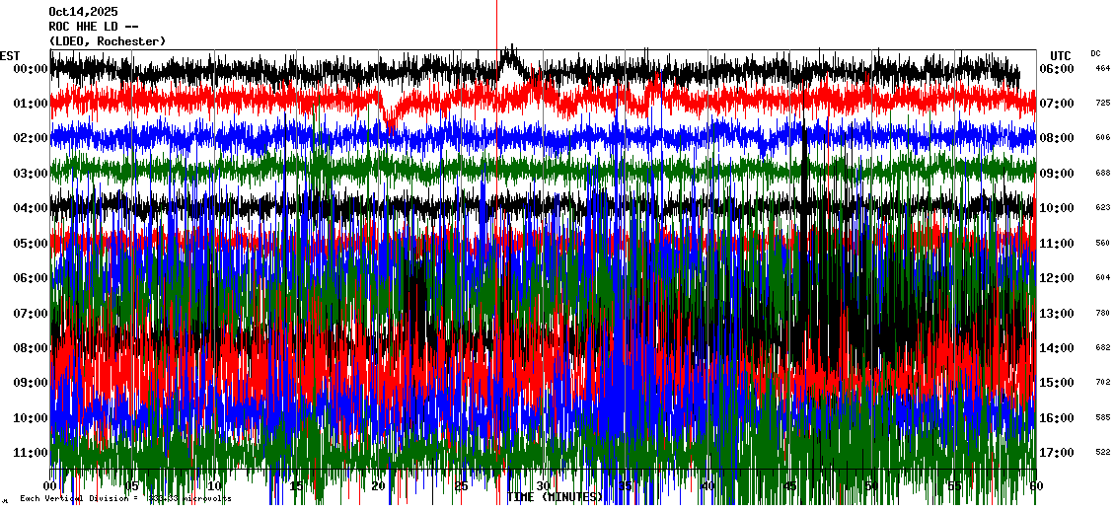Image resolution: width=1115 pixels, height=512 pixels.
Task: Click the DC column header
Action: 1096,53
